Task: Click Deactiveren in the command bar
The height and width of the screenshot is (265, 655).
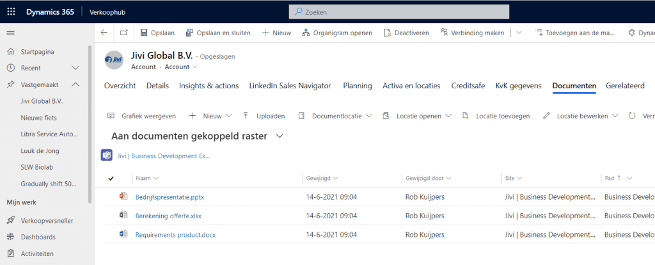Action: coord(406,33)
